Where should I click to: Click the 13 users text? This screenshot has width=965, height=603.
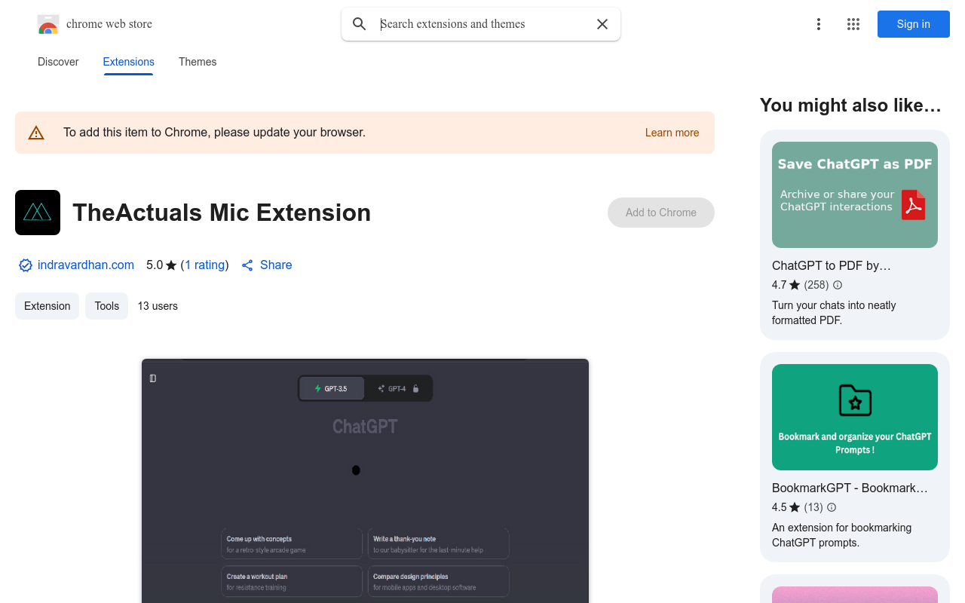click(x=158, y=306)
